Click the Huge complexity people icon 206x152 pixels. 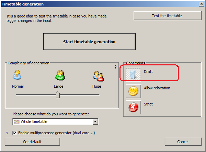click(97, 75)
